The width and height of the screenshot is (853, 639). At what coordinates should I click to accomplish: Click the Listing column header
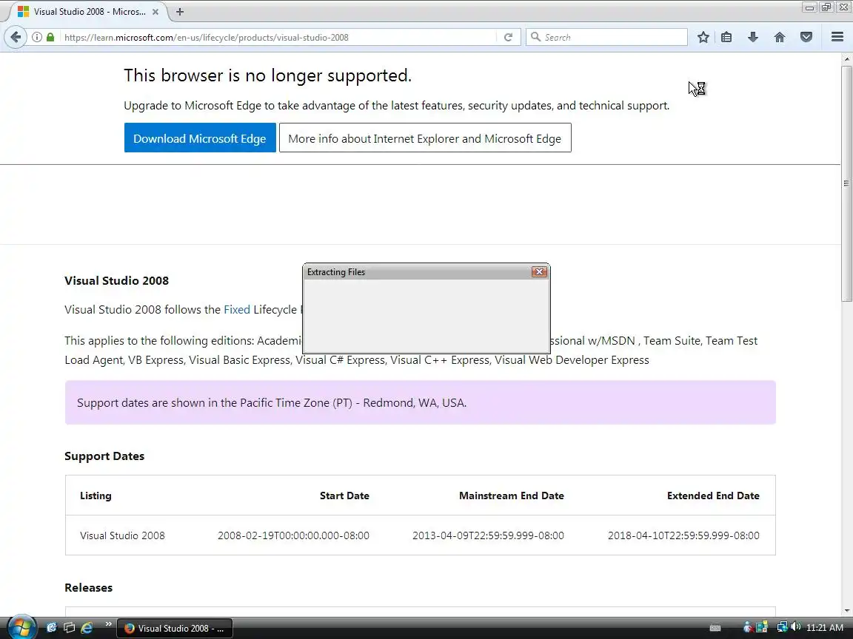click(x=96, y=496)
